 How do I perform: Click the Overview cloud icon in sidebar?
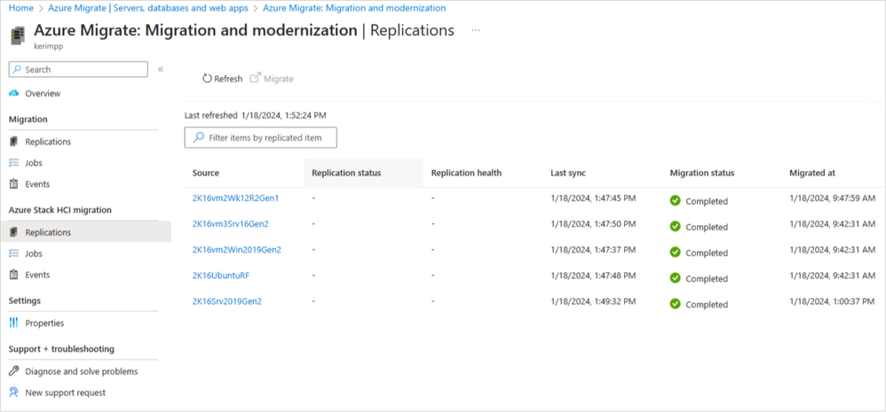(14, 93)
